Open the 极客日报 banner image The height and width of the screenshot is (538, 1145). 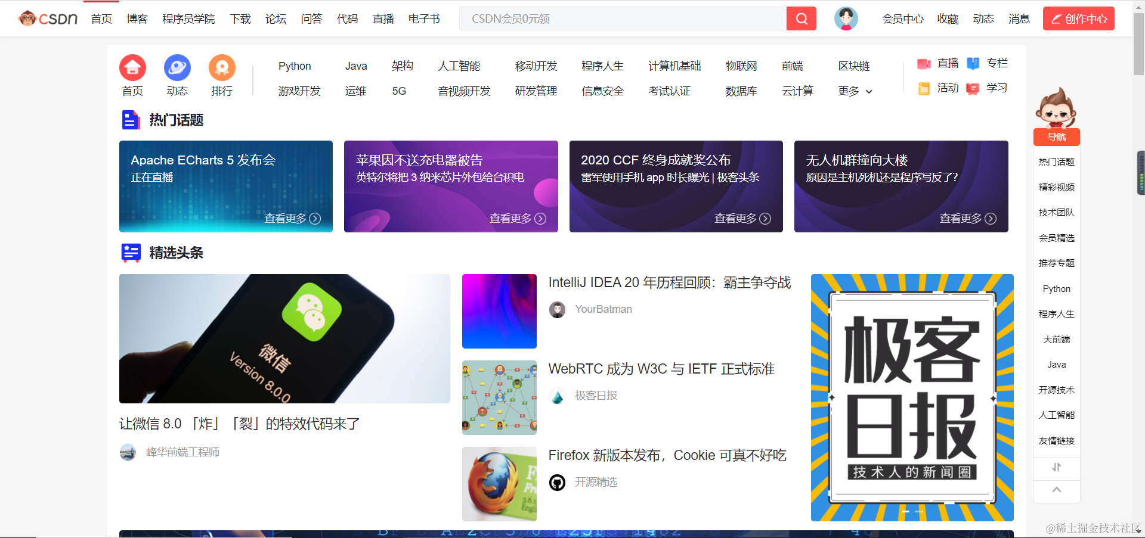[x=912, y=397]
